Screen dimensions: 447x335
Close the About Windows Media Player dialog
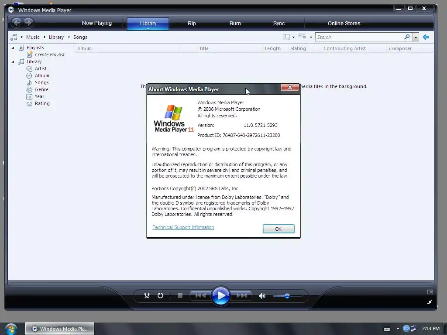tap(290, 87)
